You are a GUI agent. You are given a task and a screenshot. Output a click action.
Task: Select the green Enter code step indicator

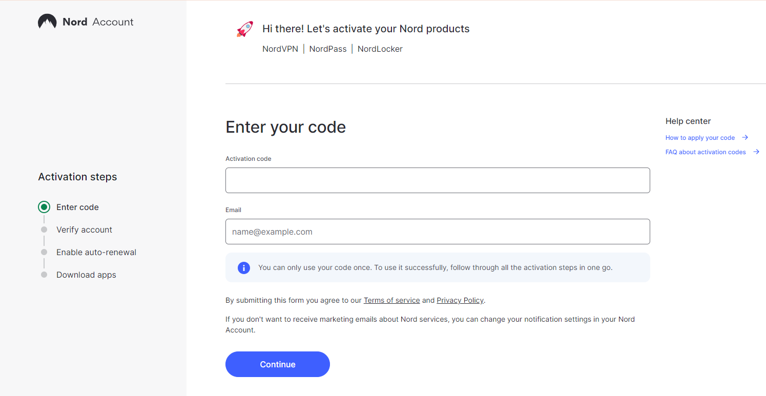coord(44,207)
